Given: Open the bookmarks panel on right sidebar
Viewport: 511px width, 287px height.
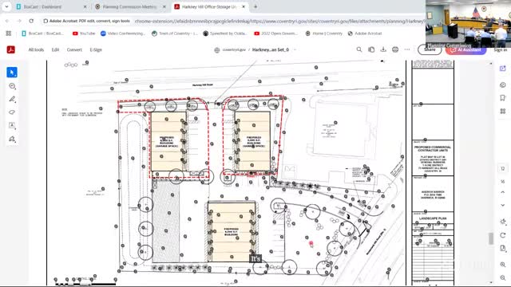Looking at the screenshot, I should coord(503,98).
